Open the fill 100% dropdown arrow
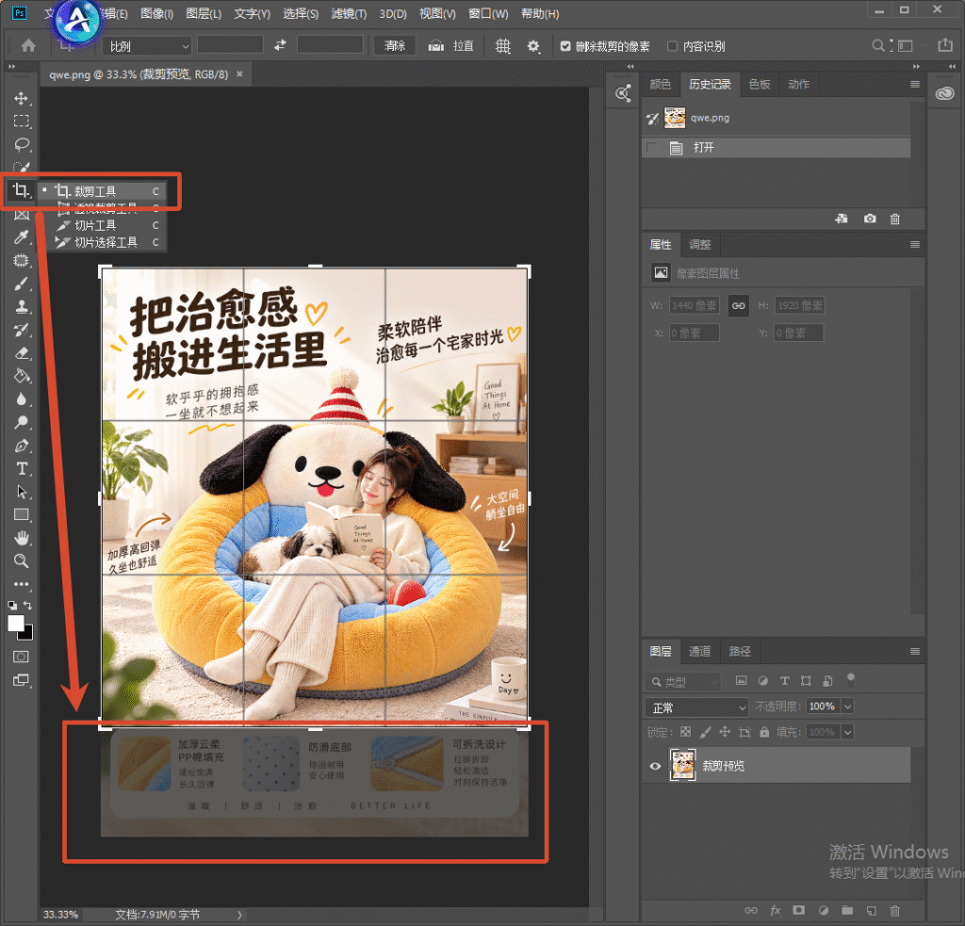Viewport: 965px width, 926px height. (x=847, y=732)
